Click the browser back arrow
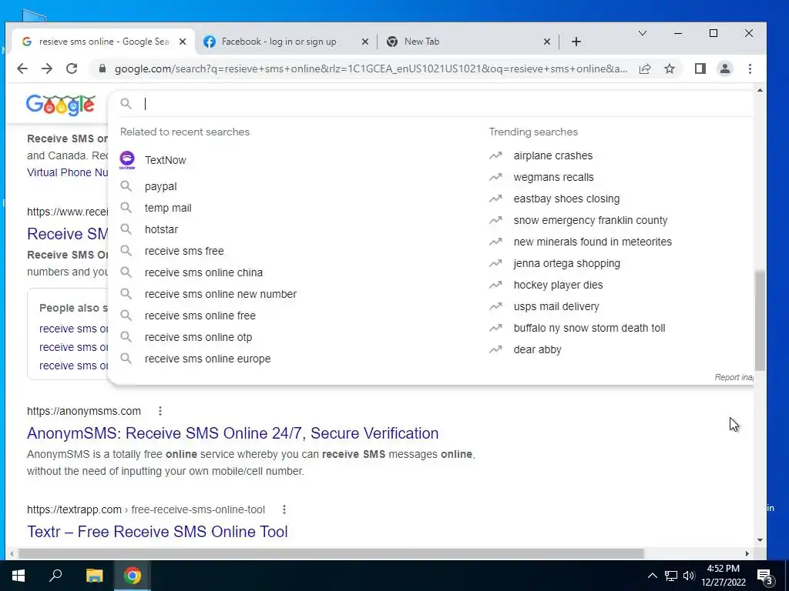 click(x=22, y=68)
